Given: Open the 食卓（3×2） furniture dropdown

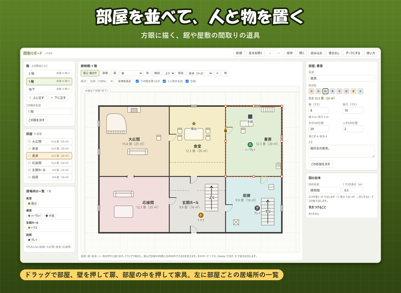Looking at the screenshot, I should (x=200, y=73).
